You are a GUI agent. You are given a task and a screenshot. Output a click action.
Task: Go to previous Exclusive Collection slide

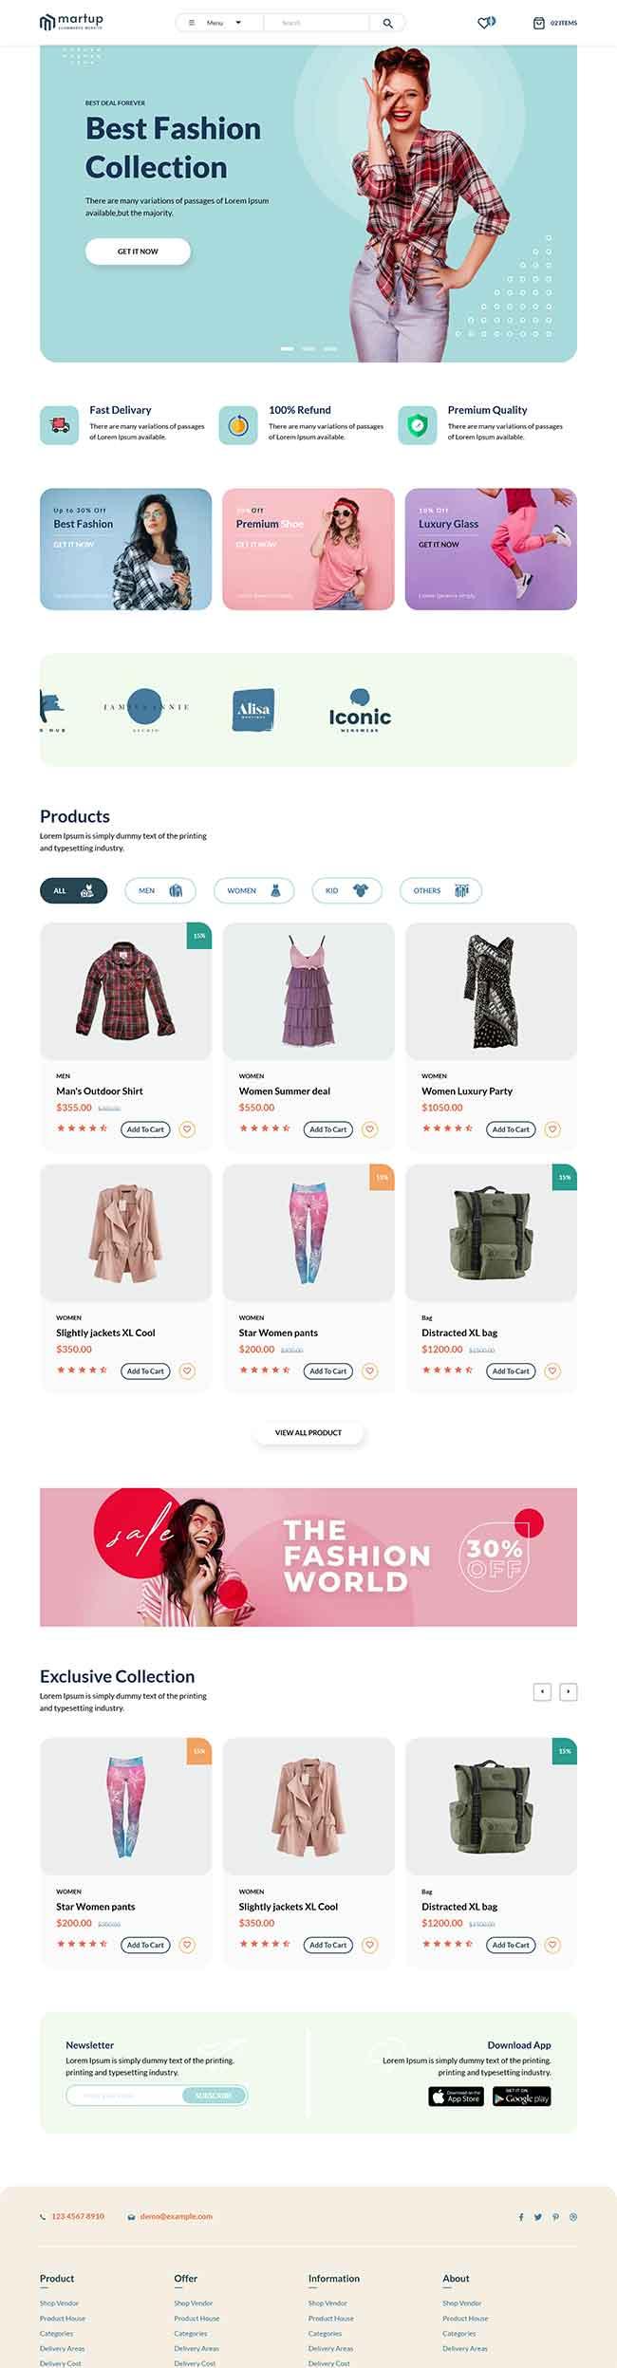click(x=542, y=1691)
